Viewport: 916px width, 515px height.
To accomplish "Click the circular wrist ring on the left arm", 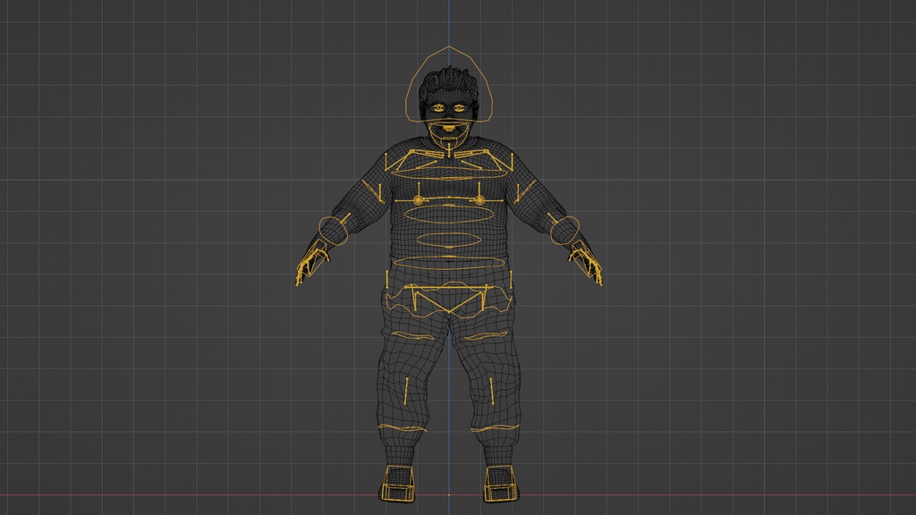I will (564, 231).
